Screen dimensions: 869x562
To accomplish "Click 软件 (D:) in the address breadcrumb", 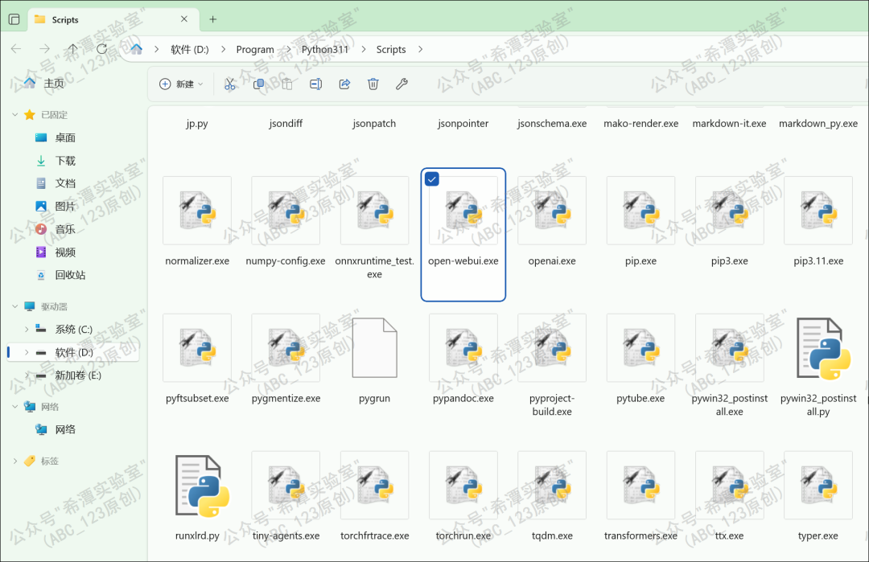I will tap(190, 49).
